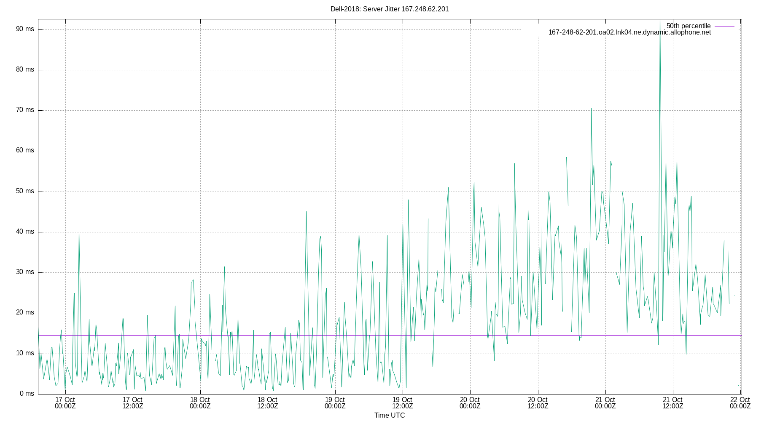Click the '90 ms' y-axis label
780x421 pixels.
(x=25, y=29)
